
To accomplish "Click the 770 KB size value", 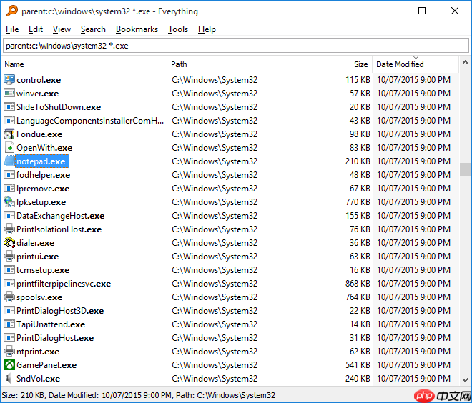I will click(x=358, y=201).
